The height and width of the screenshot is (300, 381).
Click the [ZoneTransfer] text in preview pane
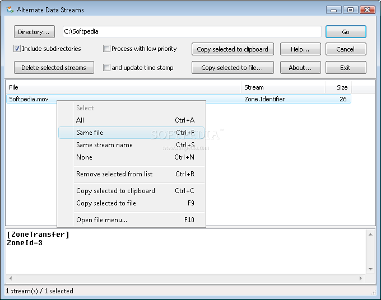[x=38, y=235]
